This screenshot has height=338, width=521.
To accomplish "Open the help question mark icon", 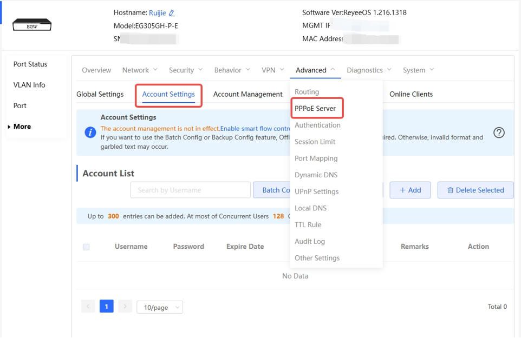I will (499, 132).
